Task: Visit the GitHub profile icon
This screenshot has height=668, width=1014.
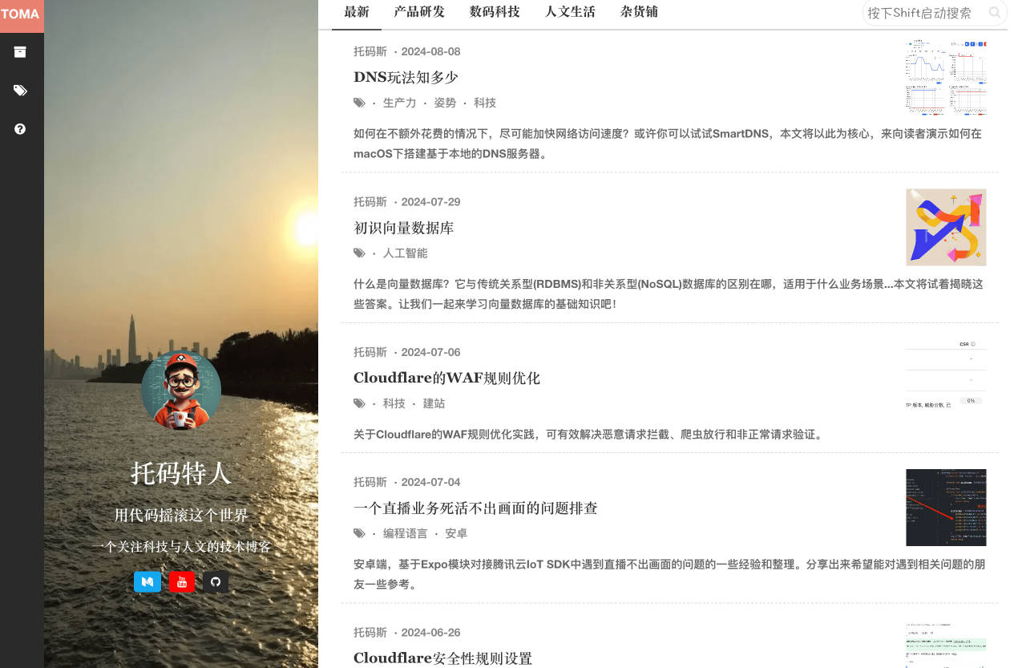Action: 216,581
